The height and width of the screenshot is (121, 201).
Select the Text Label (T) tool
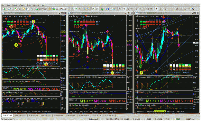coord(189,9)
